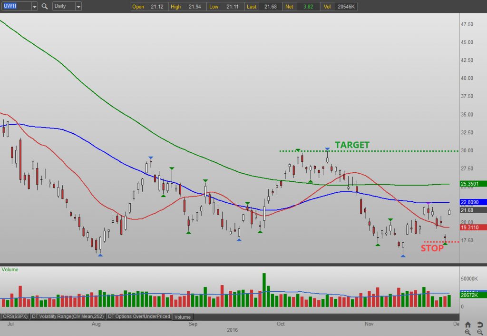
Task: Click the undo arrow icon
Action: (x=479, y=324)
